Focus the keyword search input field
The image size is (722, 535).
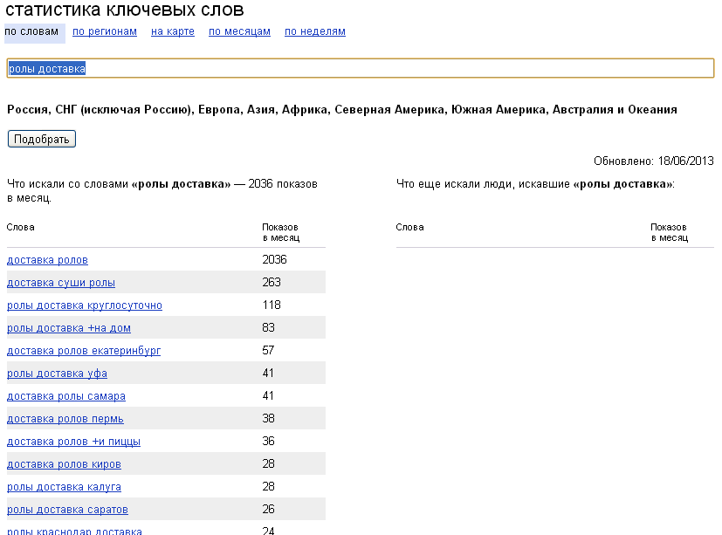click(x=361, y=68)
